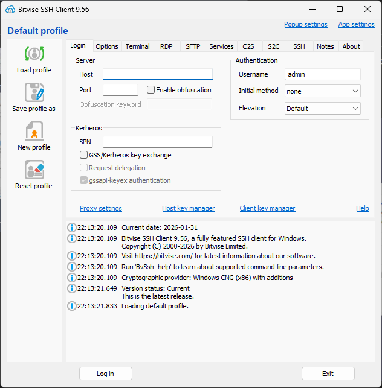Click info icon beside Visit bitvise.com entry
The height and width of the screenshot is (388, 382).
72,256
